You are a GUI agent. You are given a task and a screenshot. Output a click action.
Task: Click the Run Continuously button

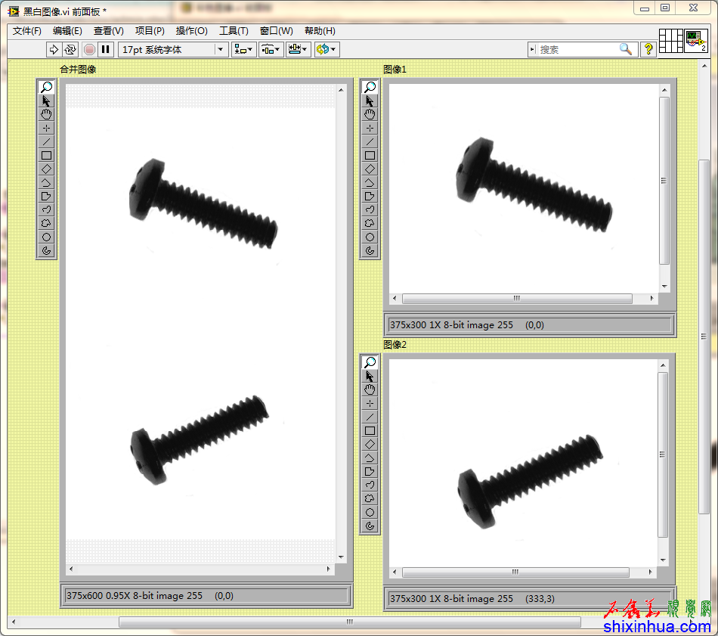(x=70, y=49)
